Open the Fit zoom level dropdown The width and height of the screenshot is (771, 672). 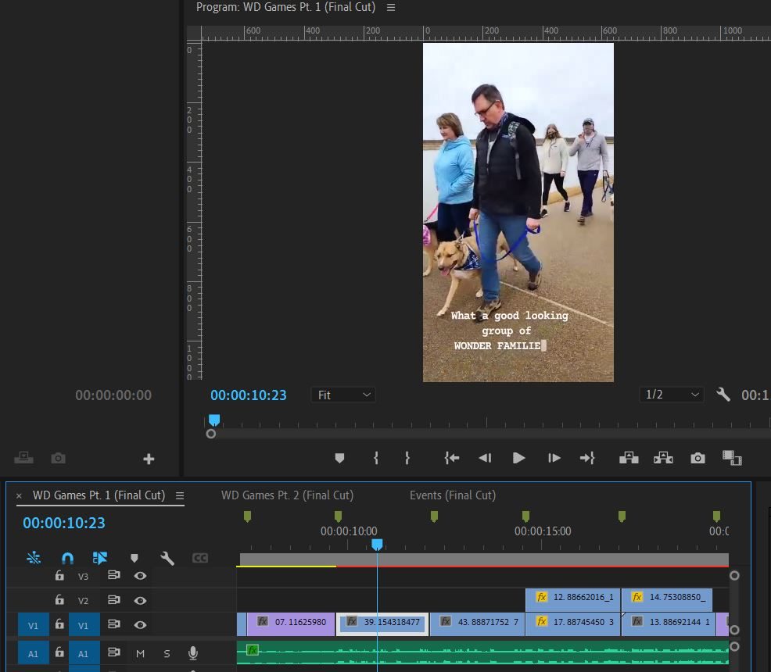tap(343, 395)
